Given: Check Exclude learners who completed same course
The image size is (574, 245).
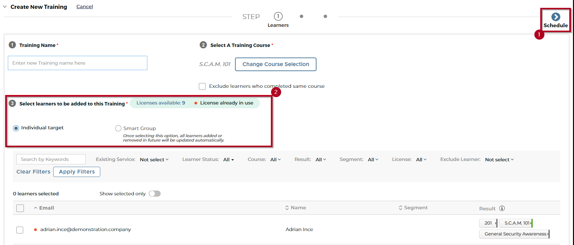Looking at the screenshot, I should point(202,86).
